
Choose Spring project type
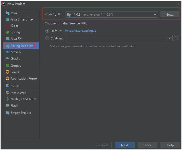[x=21, y=32]
